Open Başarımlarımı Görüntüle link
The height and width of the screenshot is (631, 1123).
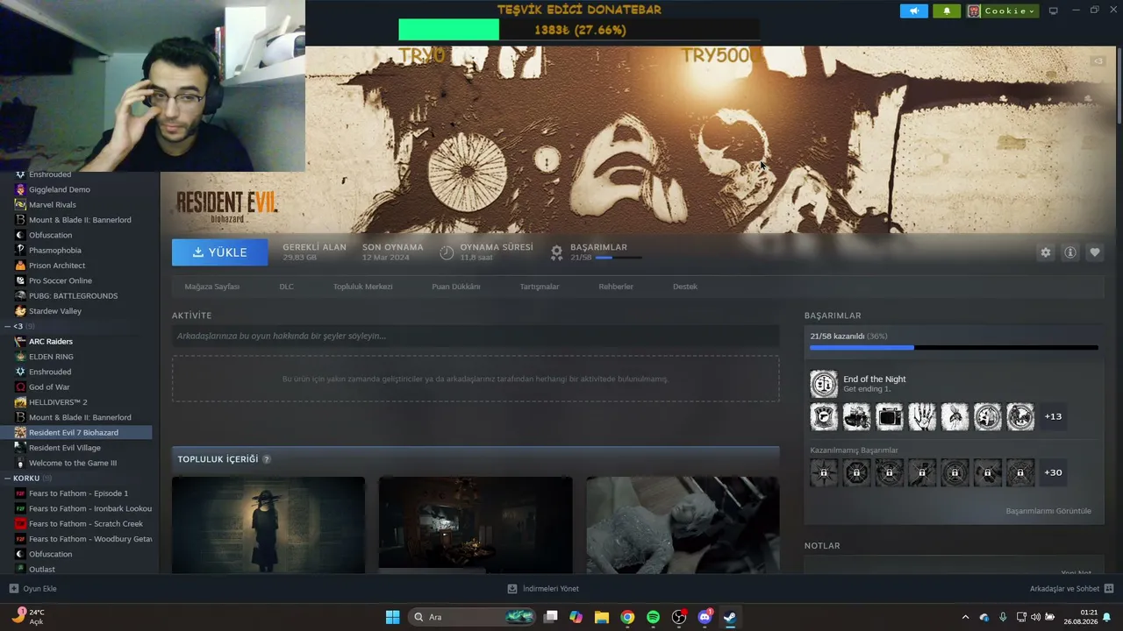(x=1048, y=511)
